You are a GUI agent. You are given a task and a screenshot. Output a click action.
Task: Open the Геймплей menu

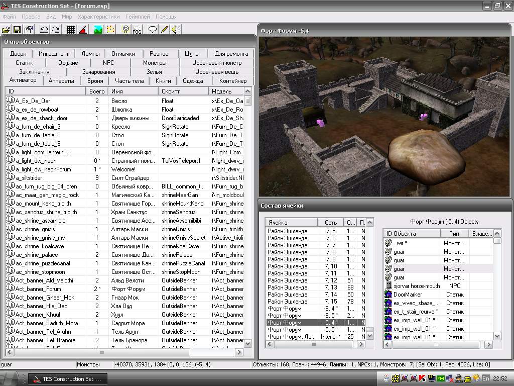click(x=138, y=17)
